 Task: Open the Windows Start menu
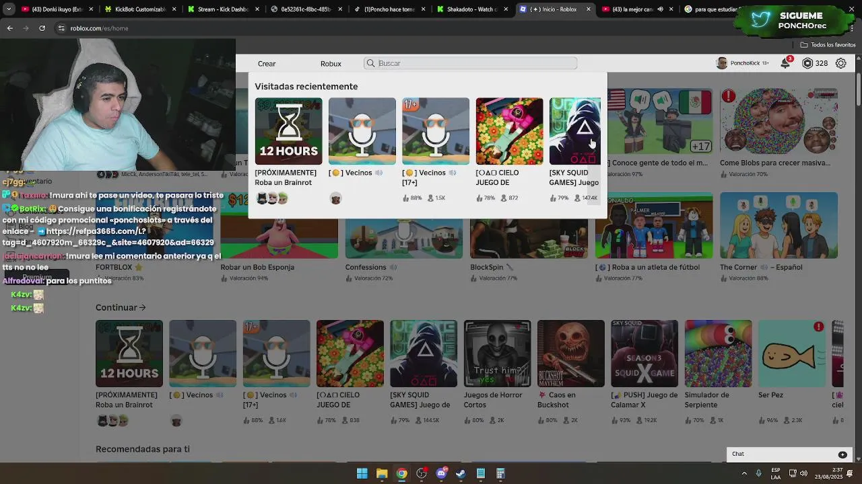(362, 473)
